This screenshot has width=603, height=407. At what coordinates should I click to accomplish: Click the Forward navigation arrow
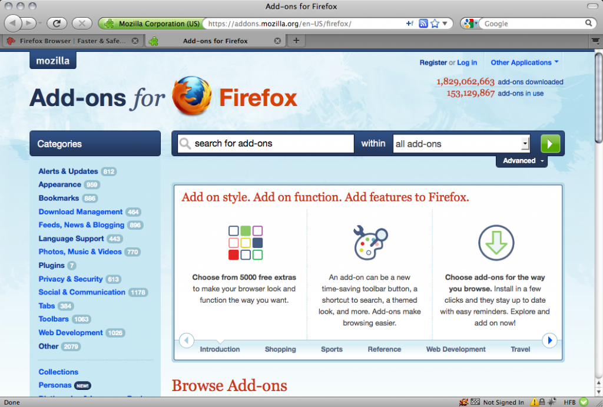(28, 24)
